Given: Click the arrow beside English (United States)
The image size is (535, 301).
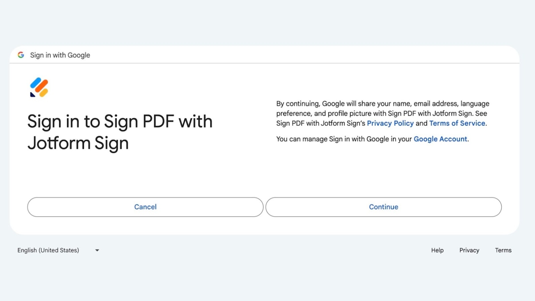Looking at the screenshot, I should pos(97,250).
